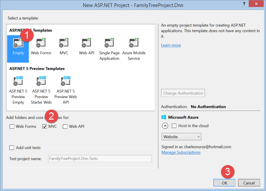Click the Microsoft Azure logo icon
The width and height of the screenshot is (266, 191).
tap(164, 117)
